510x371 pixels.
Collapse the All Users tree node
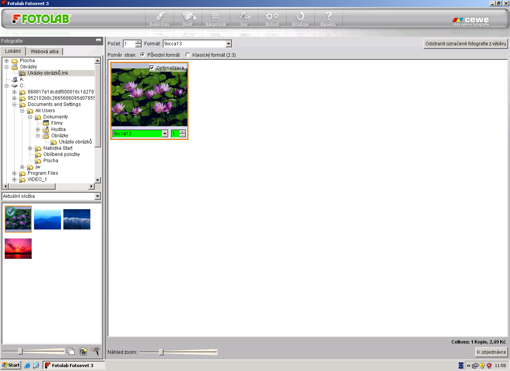pyautogui.click(x=22, y=111)
